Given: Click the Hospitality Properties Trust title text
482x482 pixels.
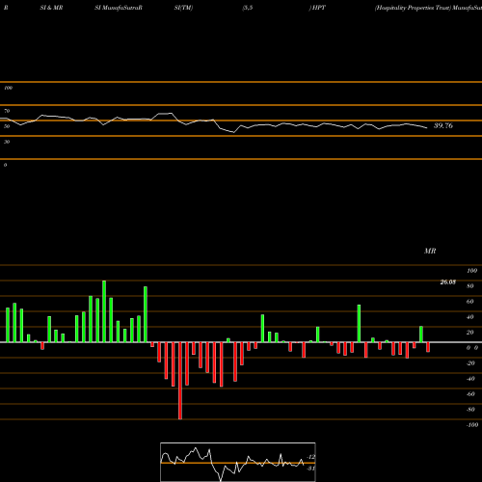Looking at the screenshot, I should [413, 8].
